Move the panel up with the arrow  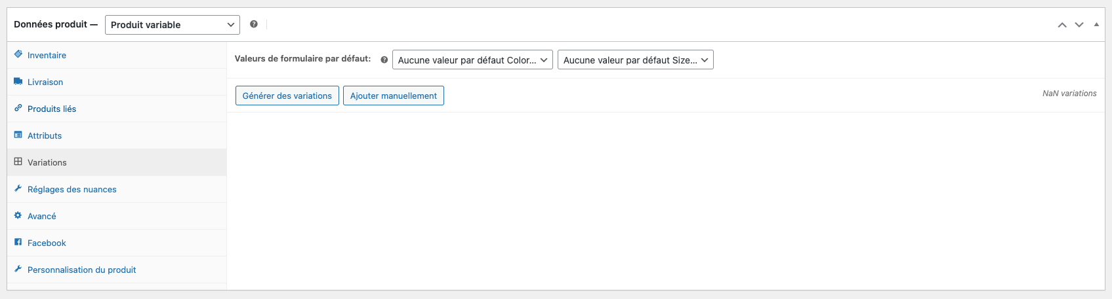pos(1062,25)
